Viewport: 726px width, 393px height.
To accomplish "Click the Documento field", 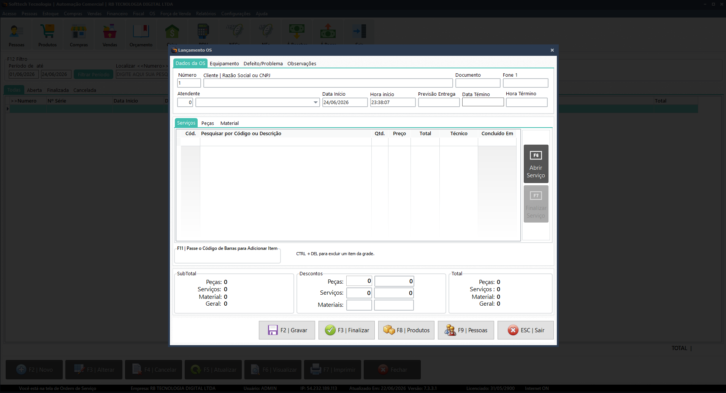I will tap(478, 83).
